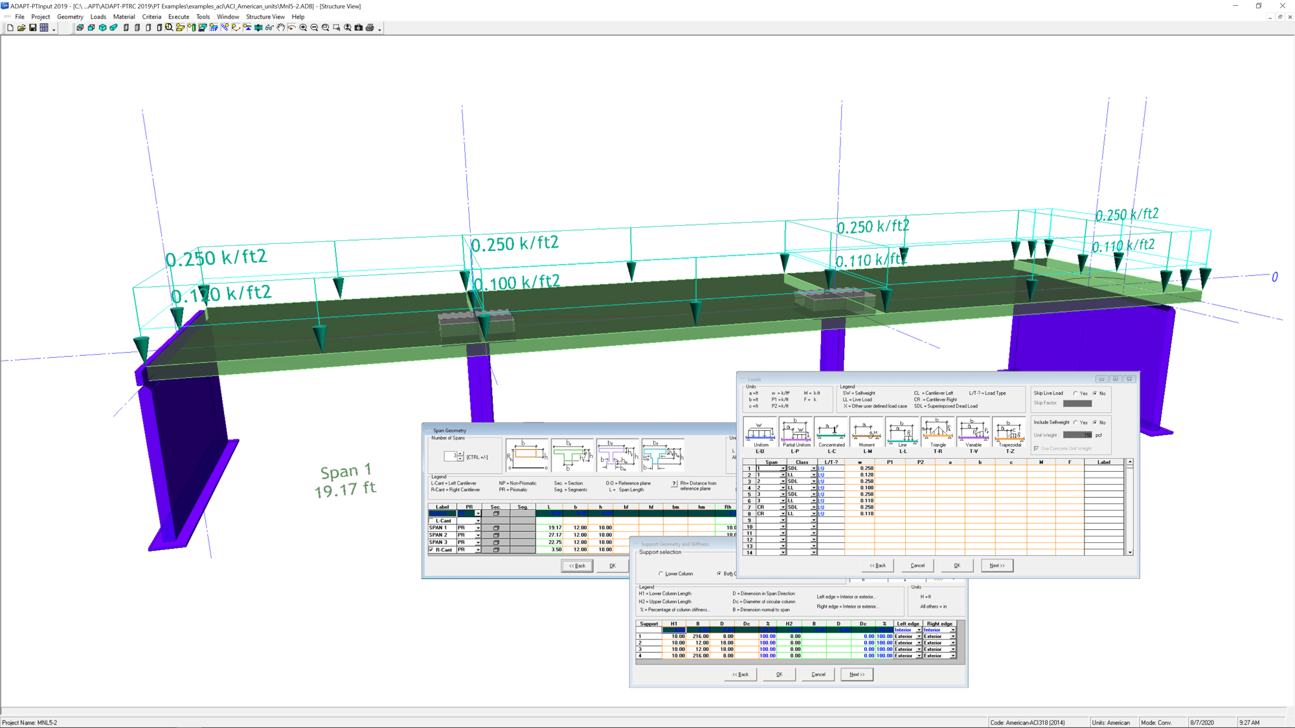This screenshot has height=728, width=1295.
Task: Check the L-Cant checkbox in Span Geometry
Action: (x=431, y=520)
